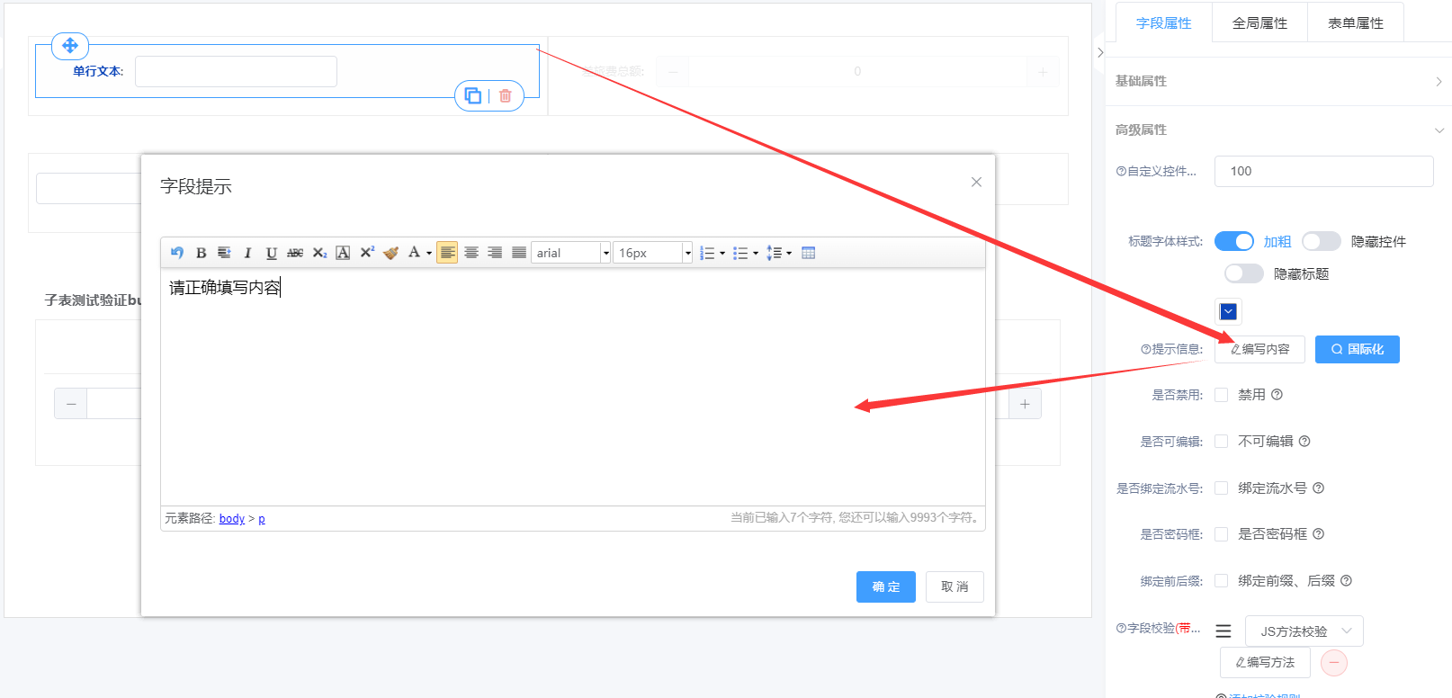Screen dimensions: 1452x698
Task: Select the format painter brush
Action: 390,253
